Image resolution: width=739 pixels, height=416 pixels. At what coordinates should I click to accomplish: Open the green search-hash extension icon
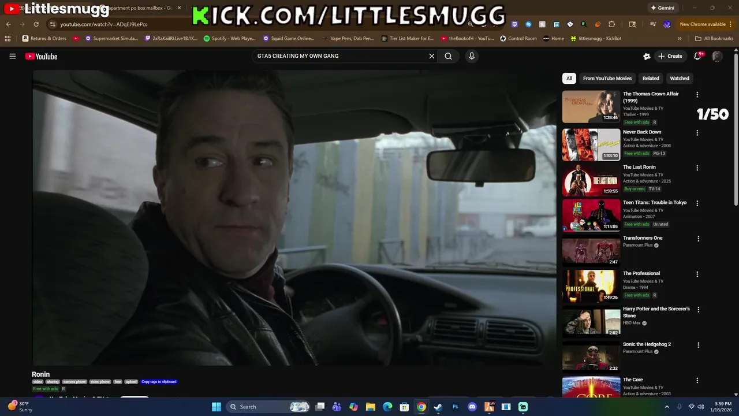[x=584, y=24]
